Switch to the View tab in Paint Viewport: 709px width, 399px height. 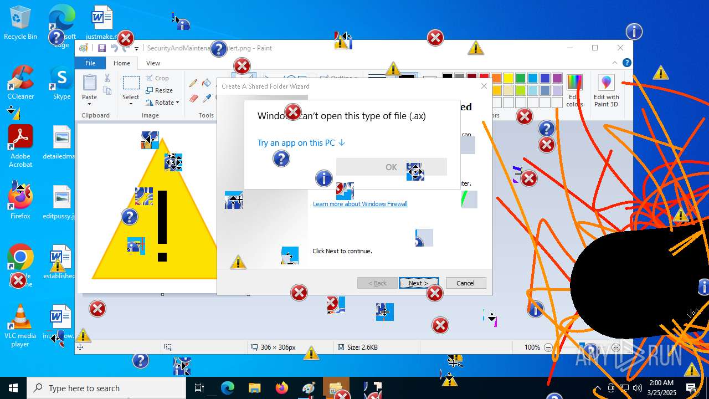pyautogui.click(x=153, y=63)
